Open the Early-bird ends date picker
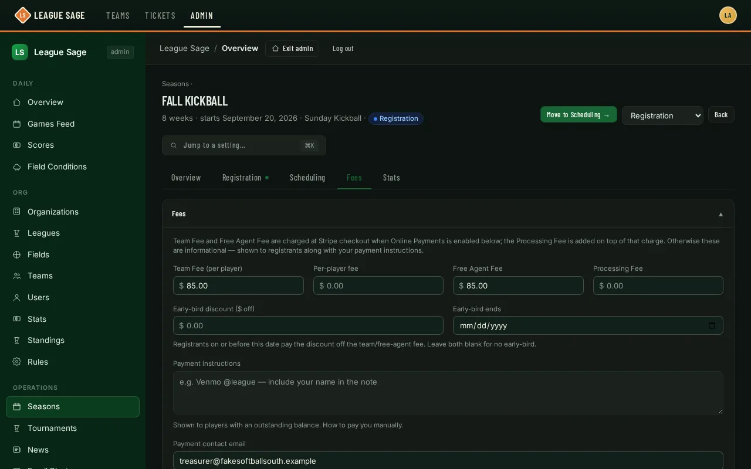Viewport: 751px width, 469px height. point(712,325)
